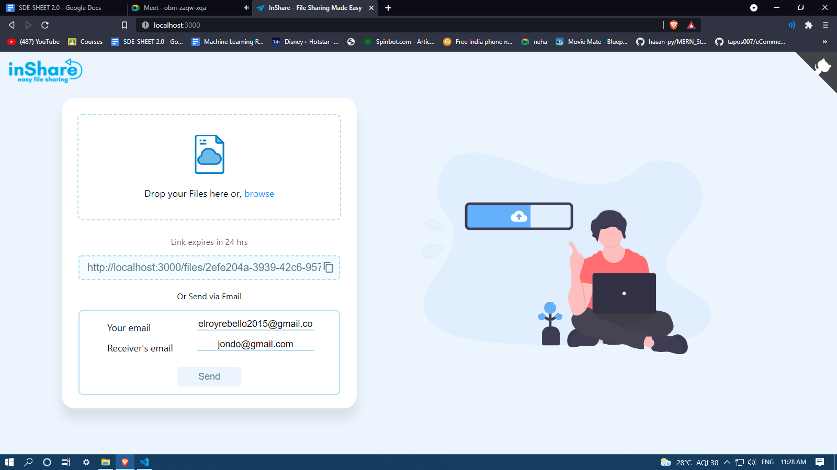
Task: Open Windows taskbar search
Action: coord(28,462)
